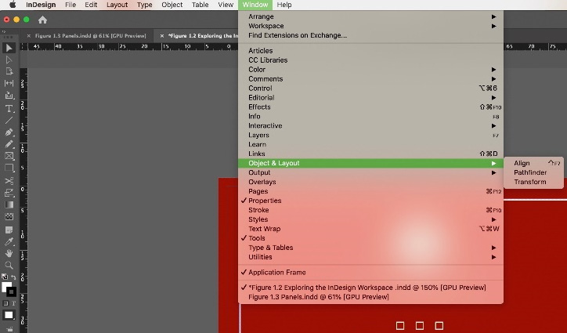Expand the Workspace submenu
Image resolution: width=567 pixels, height=333 pixels.
[x=370, y=26]
